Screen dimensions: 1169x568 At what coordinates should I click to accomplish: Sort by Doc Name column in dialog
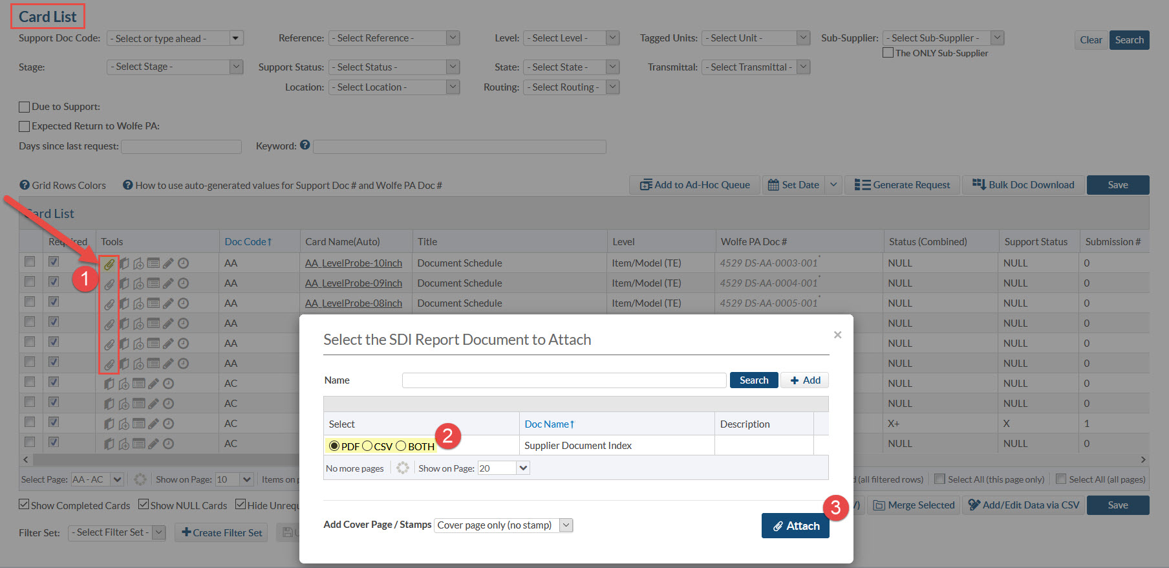point(550,424)
